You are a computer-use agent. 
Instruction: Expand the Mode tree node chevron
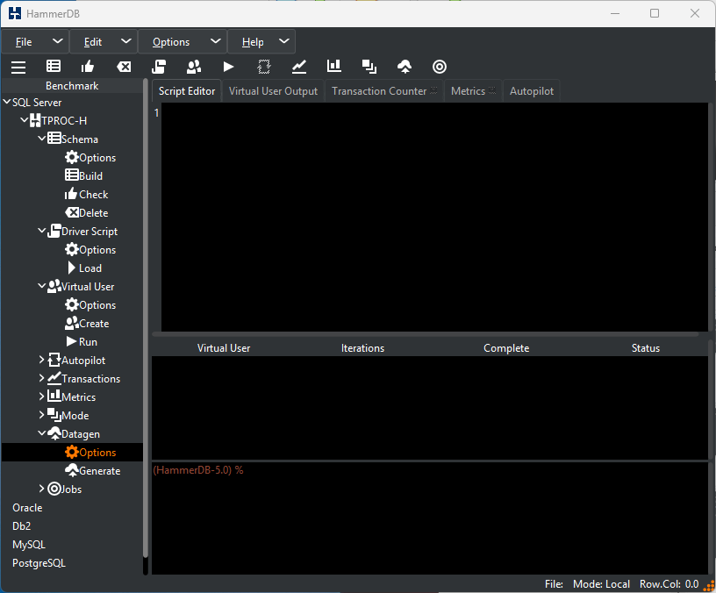point(41,415)
